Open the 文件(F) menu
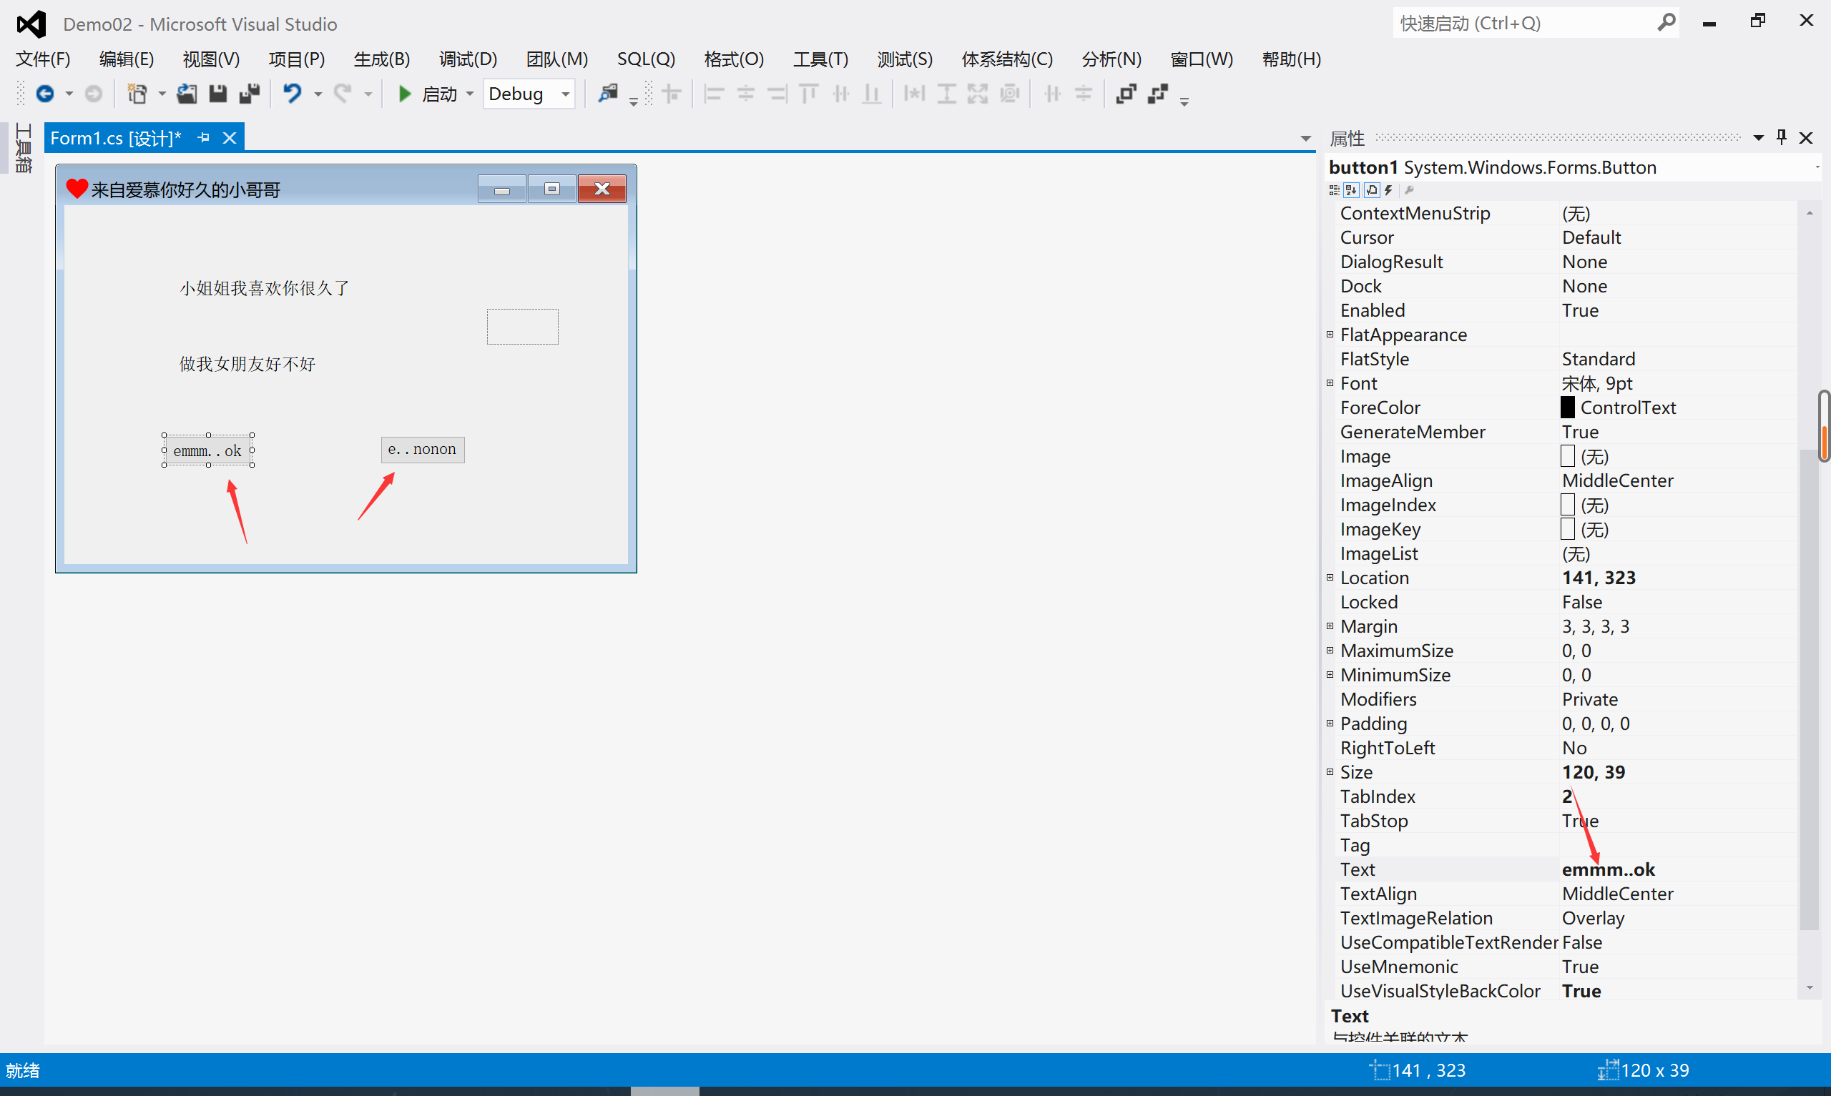Image resolution: width=1831 pixels, height=1096 pixels. [43, 59]
